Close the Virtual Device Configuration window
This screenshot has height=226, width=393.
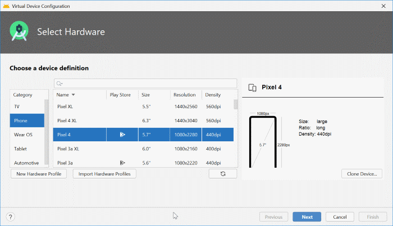383,6
